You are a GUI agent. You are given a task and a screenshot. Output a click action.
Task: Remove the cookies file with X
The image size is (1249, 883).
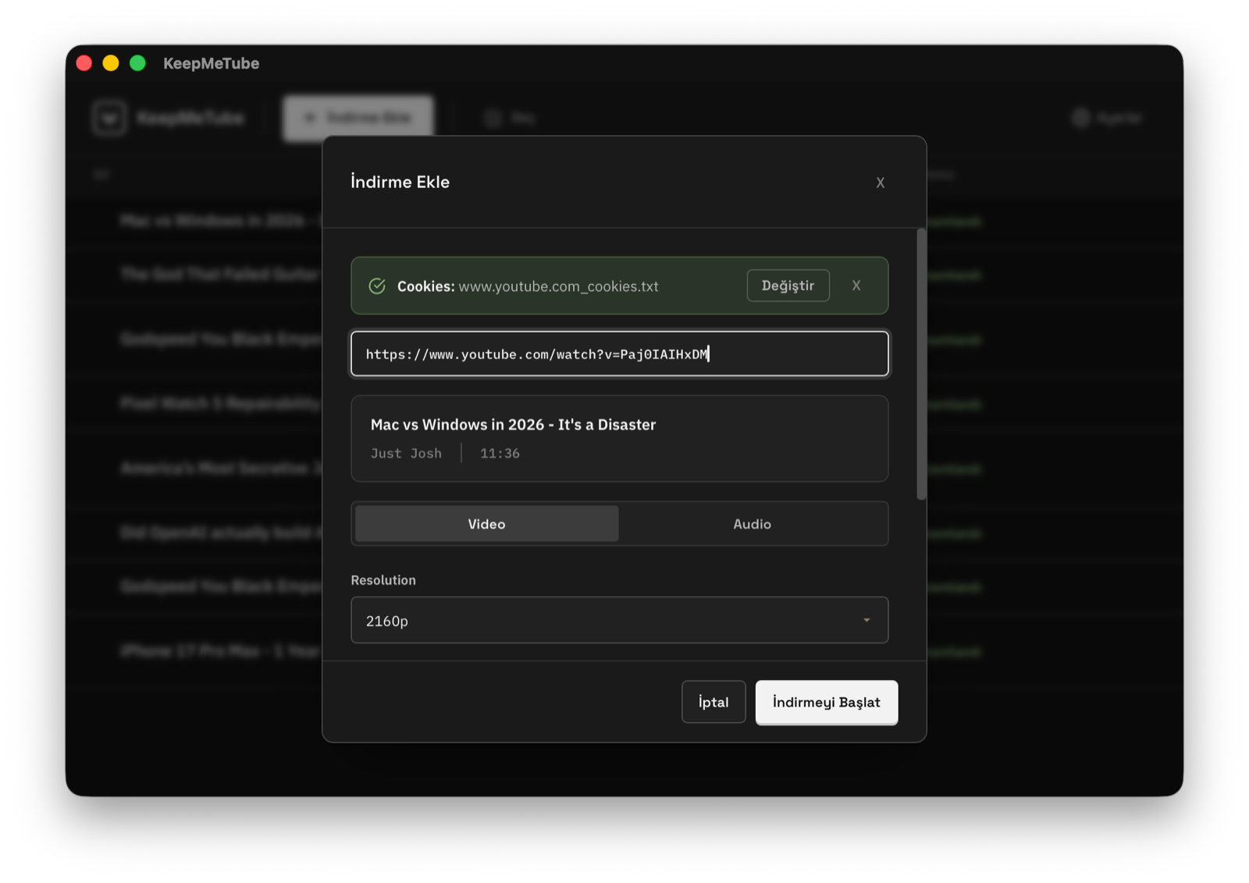click(856, 286)
